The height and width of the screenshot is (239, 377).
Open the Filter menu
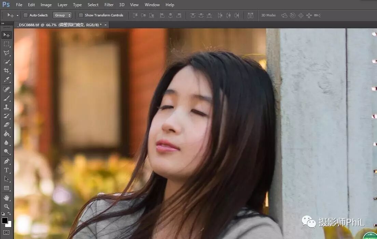click(109, 5)
